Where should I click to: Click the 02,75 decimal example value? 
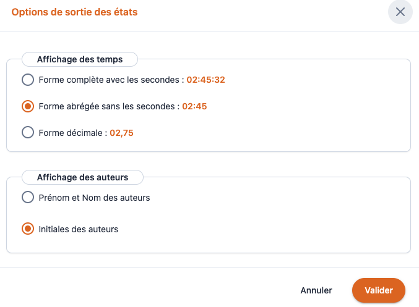pyautogui.click(x=122, y=132)
